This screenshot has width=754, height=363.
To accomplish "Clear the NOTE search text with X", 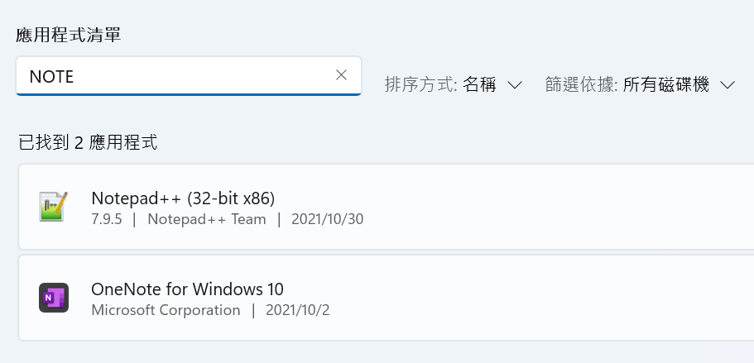I will tap(341, 75).
